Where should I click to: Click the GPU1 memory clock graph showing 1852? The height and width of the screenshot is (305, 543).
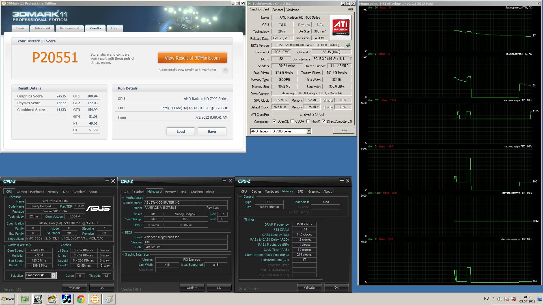click(x=450, y=216)
